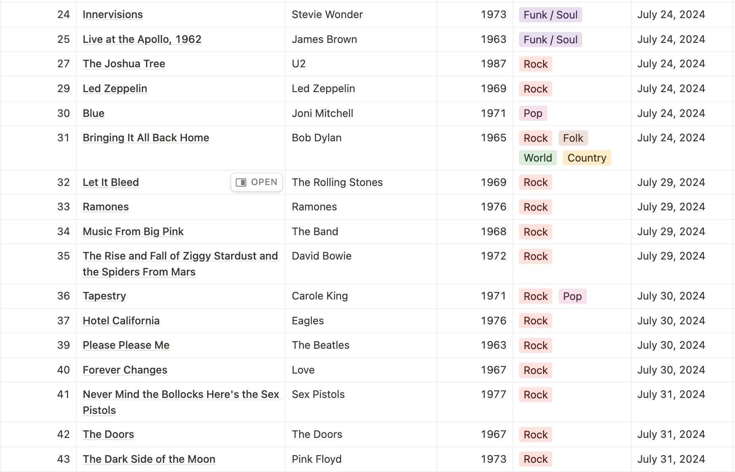Screen dimensions: 735x472
Task: Open the Innervisions album page
Action: click(x=113, y=15)
